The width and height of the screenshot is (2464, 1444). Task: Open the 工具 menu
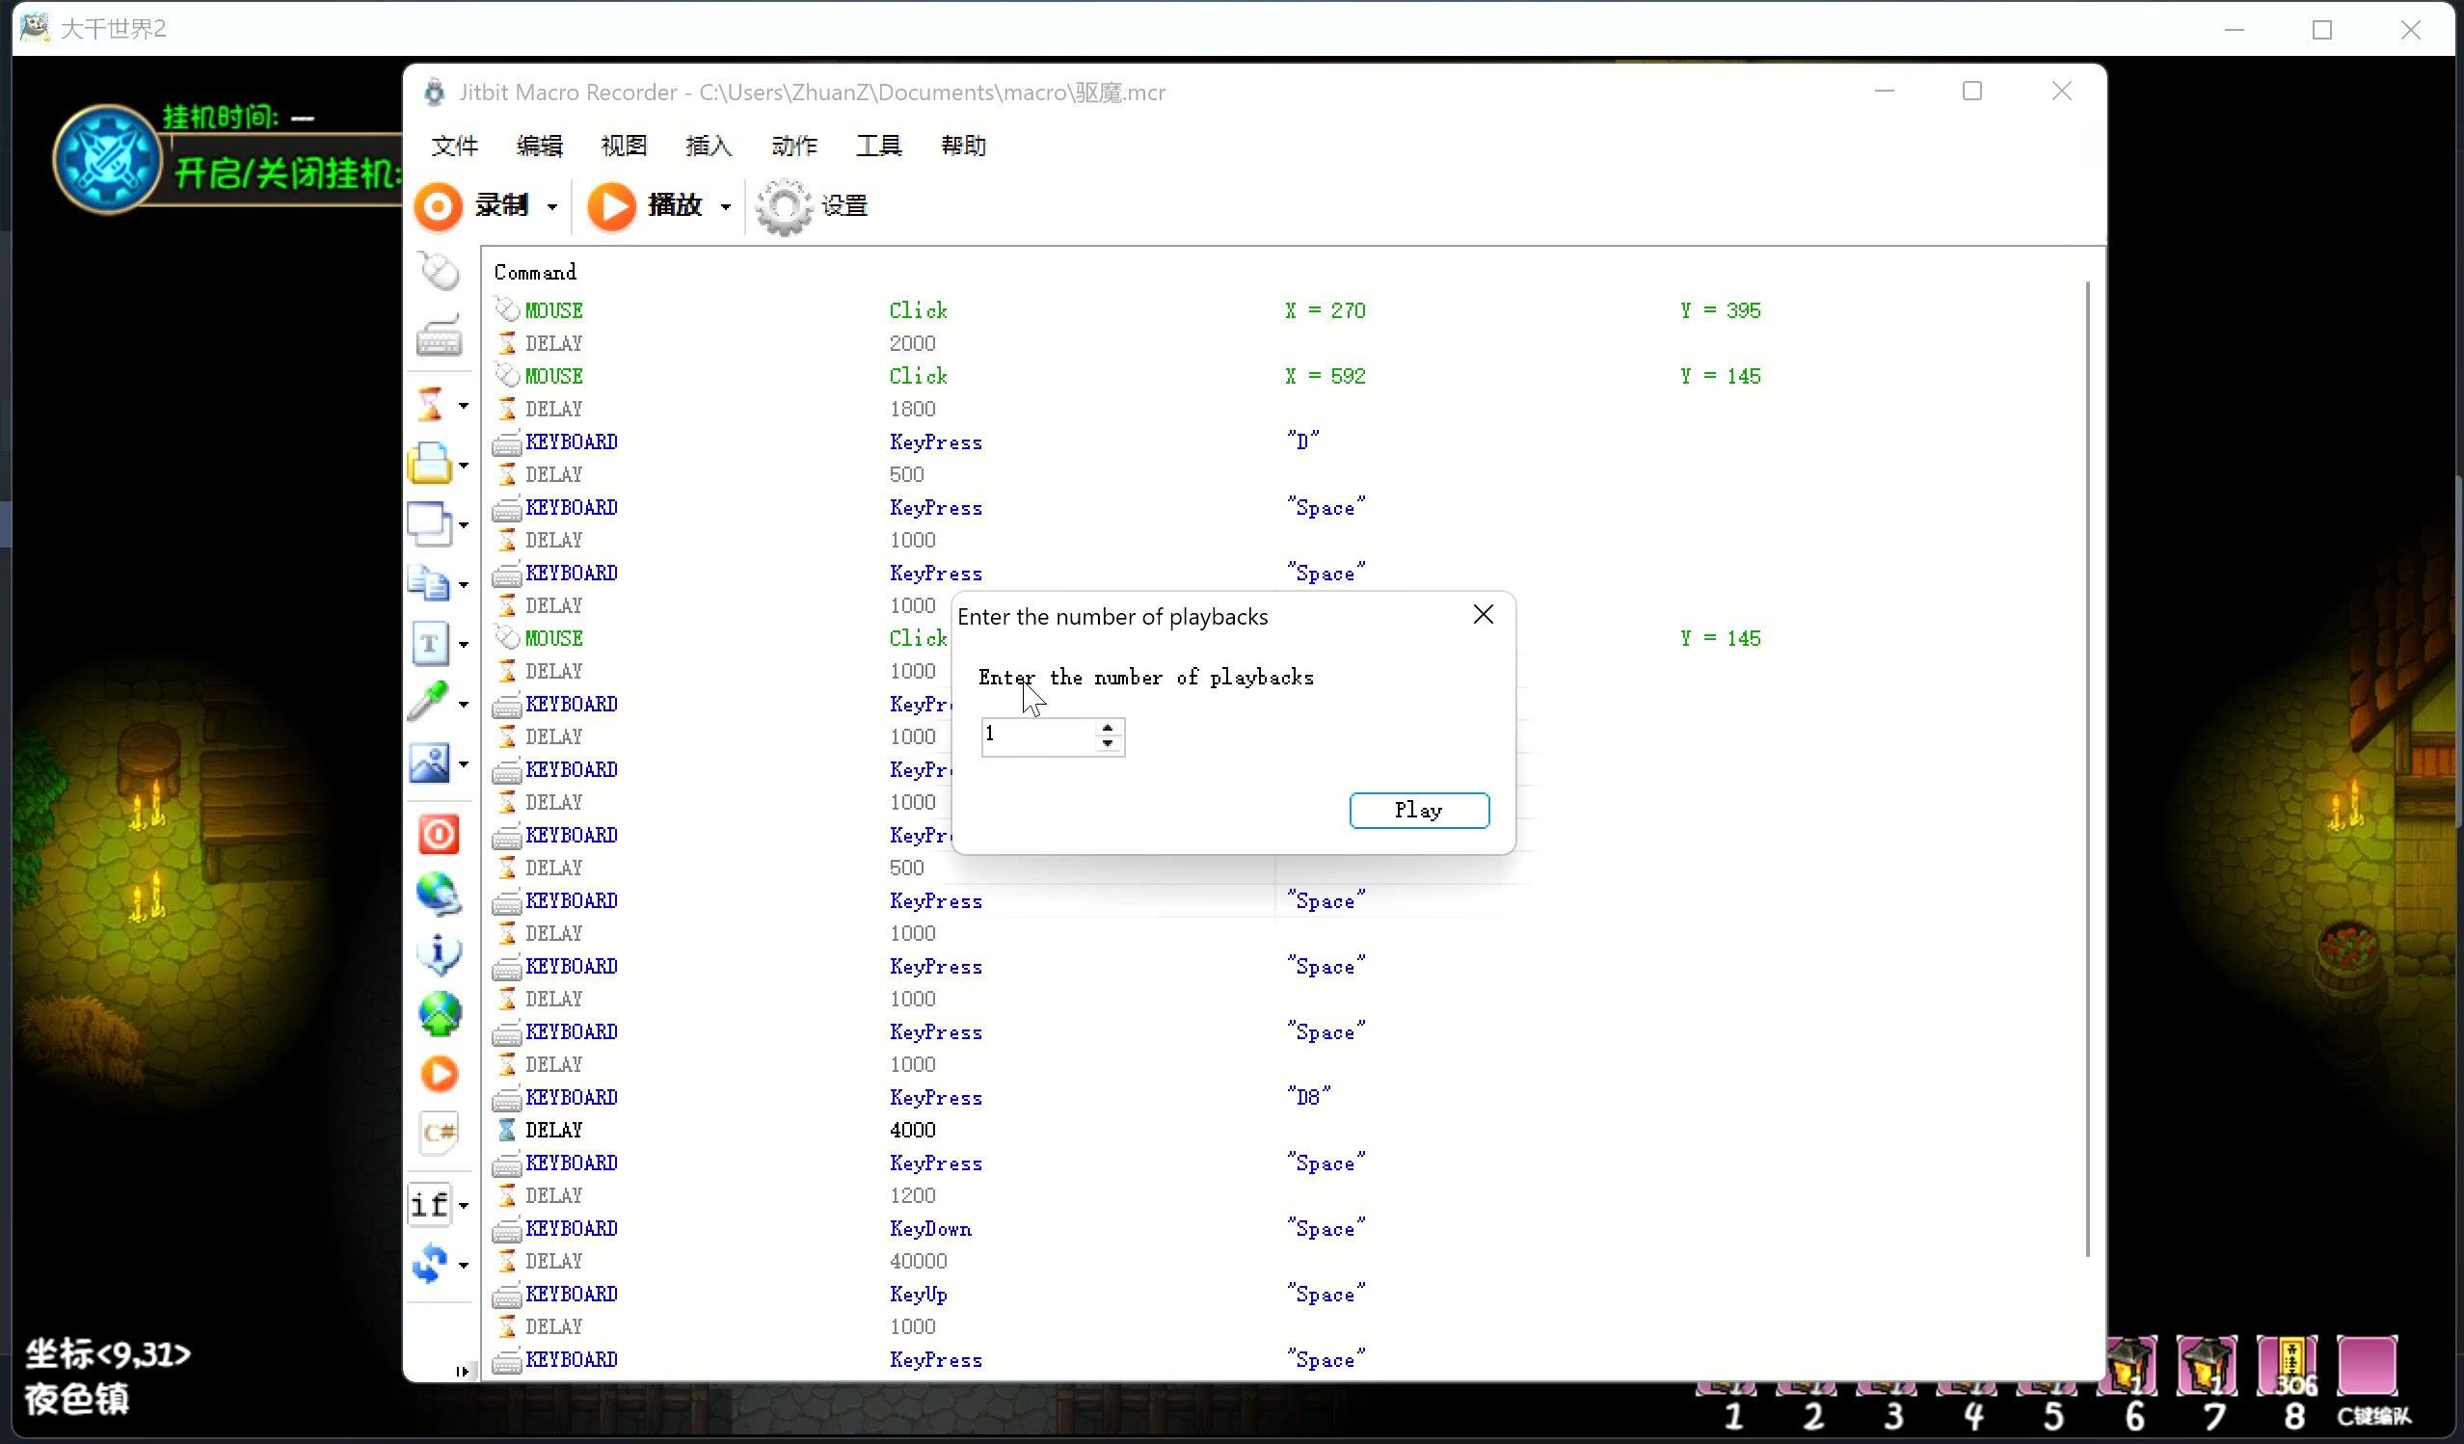tap(878, 146)
